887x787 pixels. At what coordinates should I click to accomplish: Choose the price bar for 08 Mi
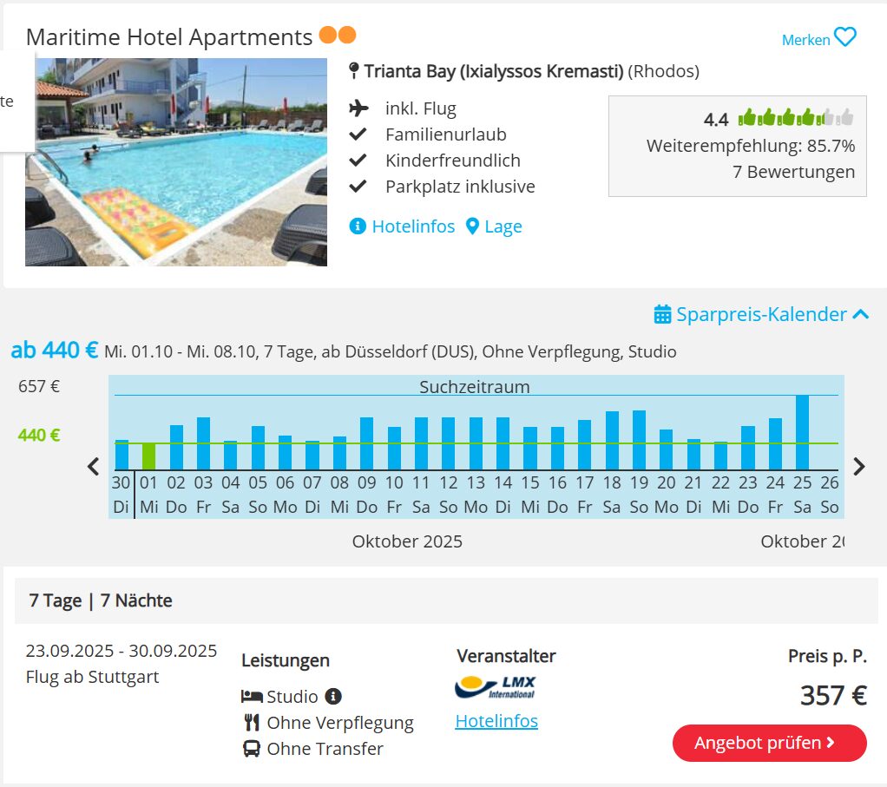click(x=339, y=453)
